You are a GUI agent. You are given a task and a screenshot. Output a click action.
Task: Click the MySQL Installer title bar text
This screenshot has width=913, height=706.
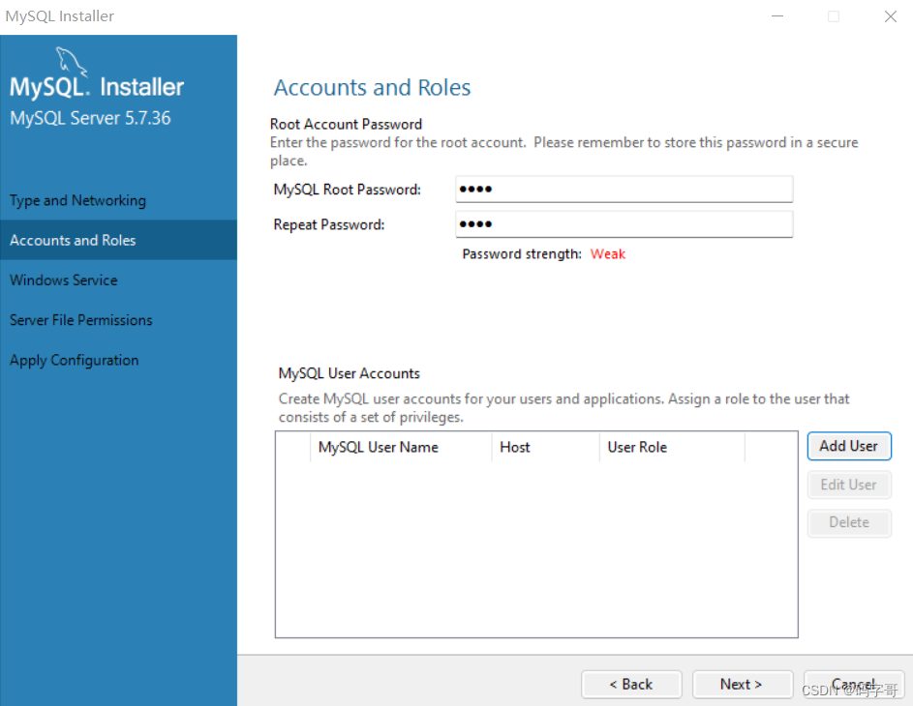coord(60,16)
